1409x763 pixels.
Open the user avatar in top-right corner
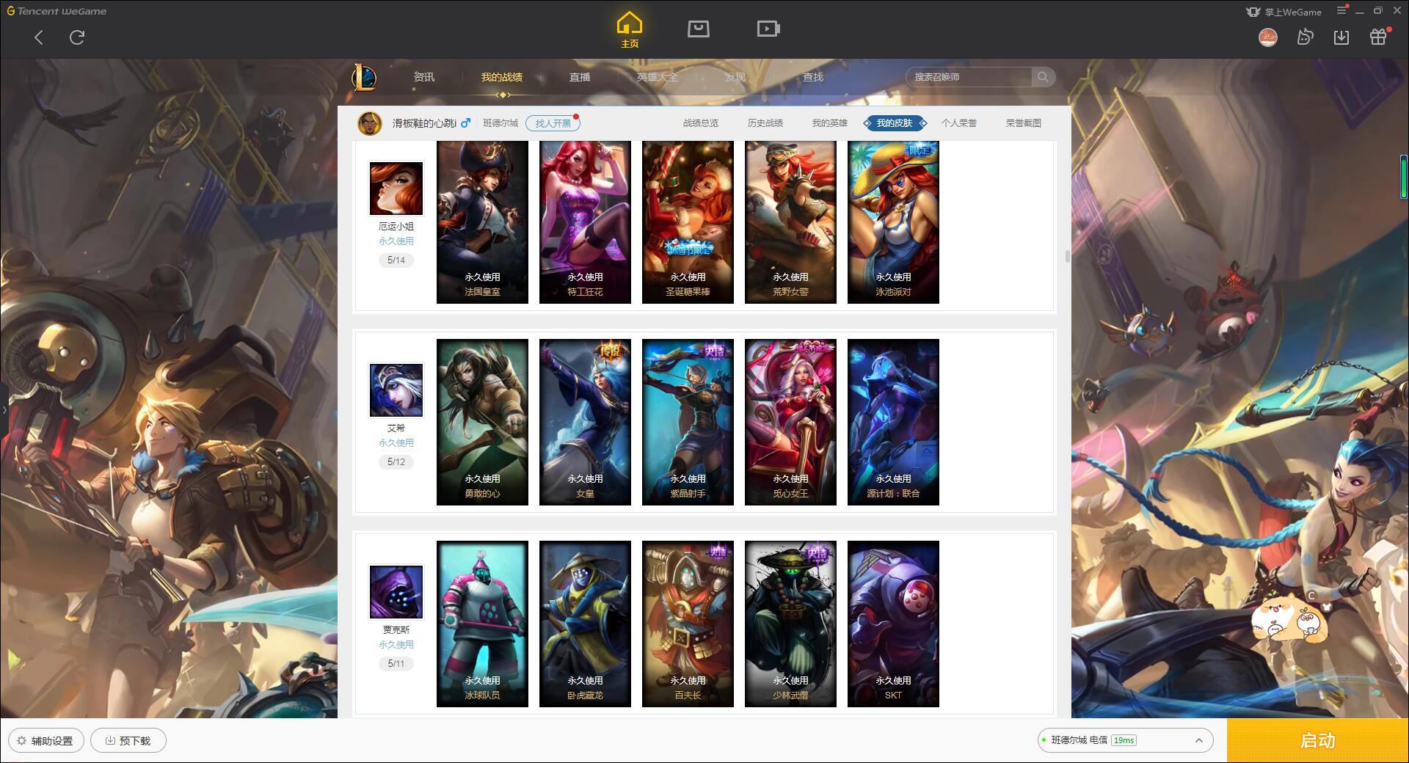click(1268, 37)
